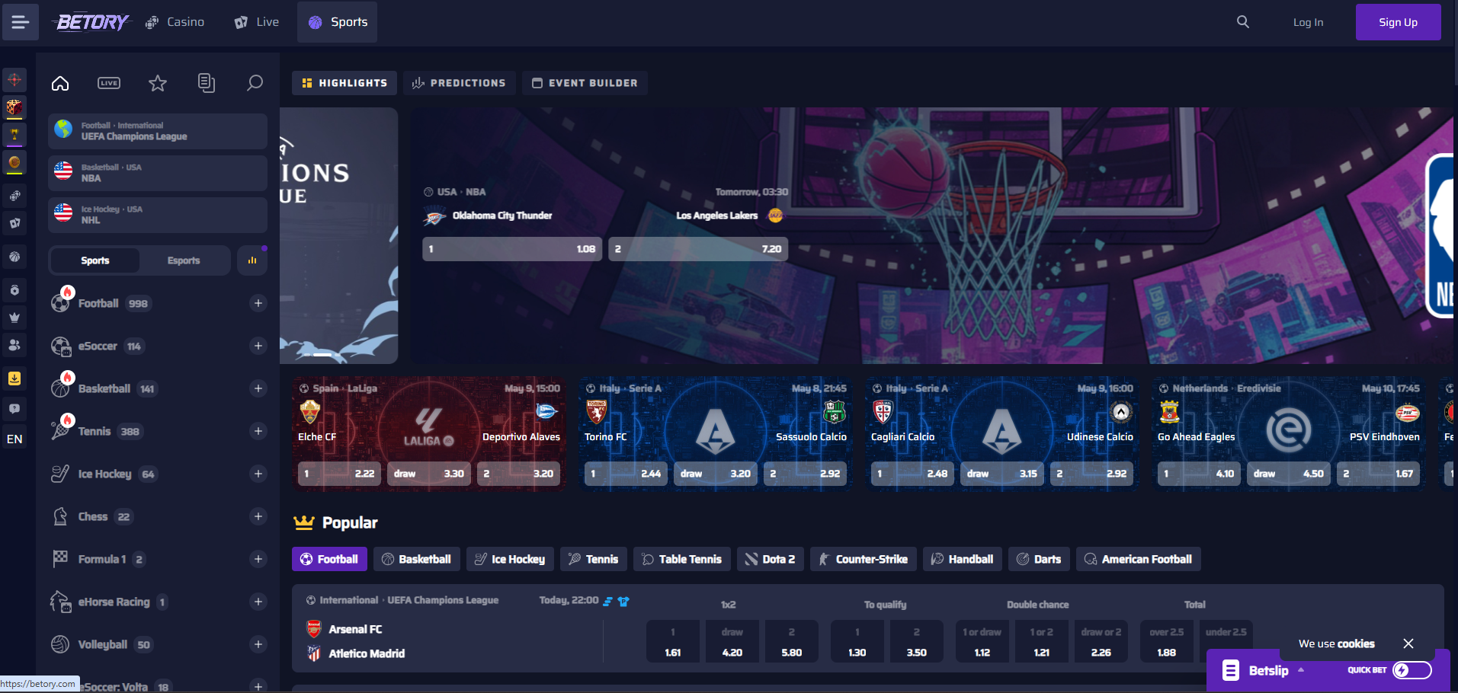Expand the Volleyball category
The height and width of the screenshot is (693, 1458).
point(258,644)
